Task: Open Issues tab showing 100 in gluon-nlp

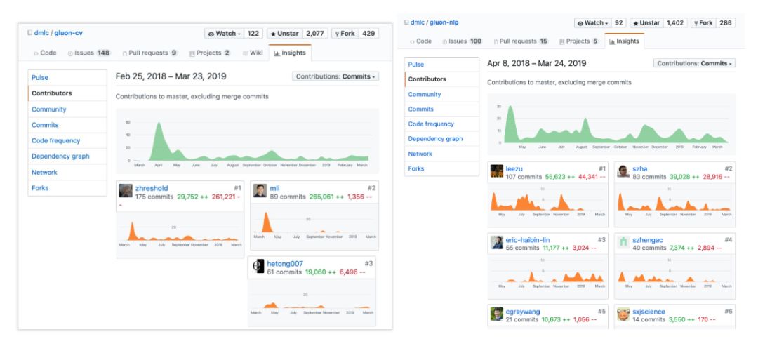Action: pos(462,41)
